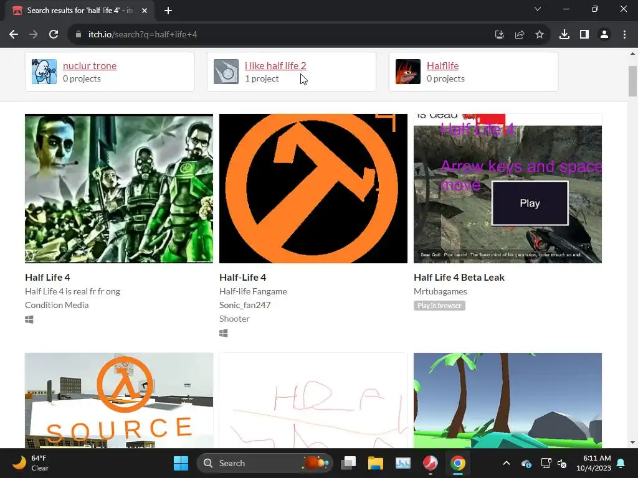Viewport: 638px width, 478px height.
Task: Go back to the previous page
Action: point(14,35)
